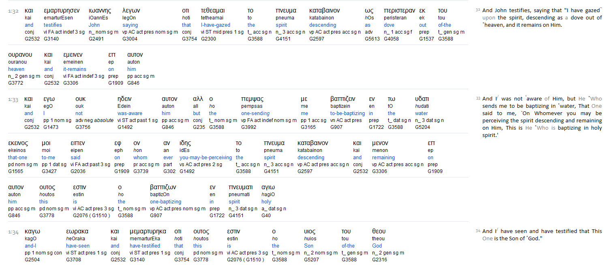This screenshot has height=265, width=606.
Task: Click Strong's number G1473 under egO
Action: pyautogui.click(x=51, y=127)
